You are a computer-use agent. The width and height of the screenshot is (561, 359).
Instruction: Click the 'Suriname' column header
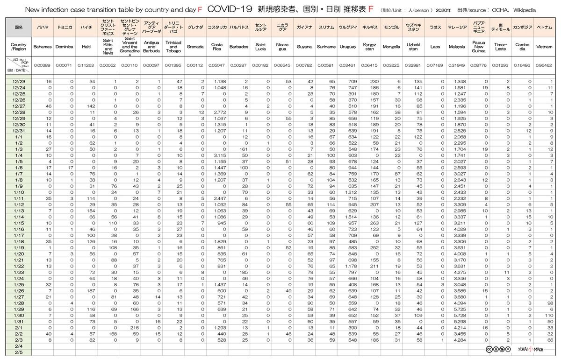pos(326,47)
